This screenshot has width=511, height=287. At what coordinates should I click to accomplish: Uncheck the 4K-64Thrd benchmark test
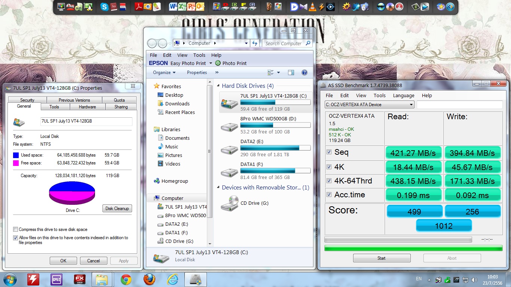(329, 181)
